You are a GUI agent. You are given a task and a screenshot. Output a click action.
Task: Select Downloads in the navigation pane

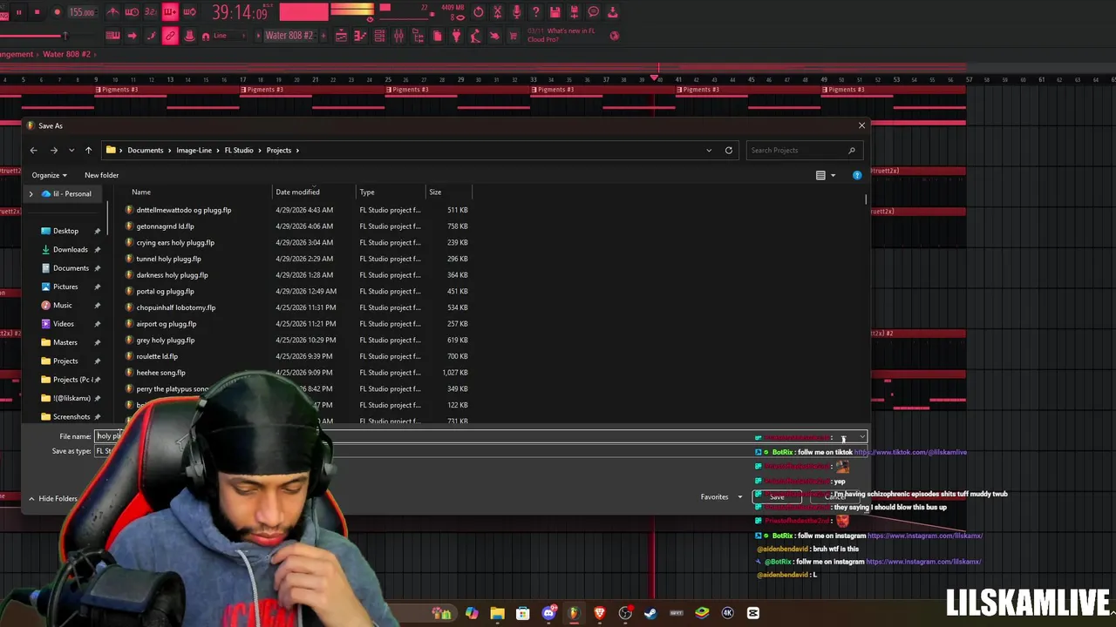70,249
